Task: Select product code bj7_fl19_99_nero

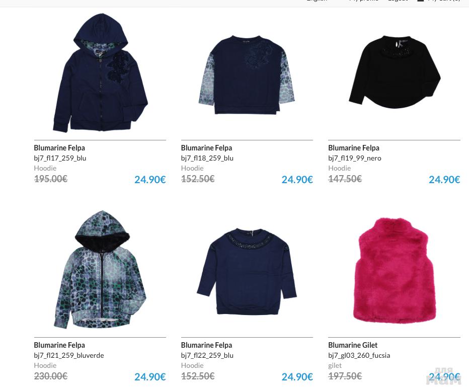Action: pos(354,158)
